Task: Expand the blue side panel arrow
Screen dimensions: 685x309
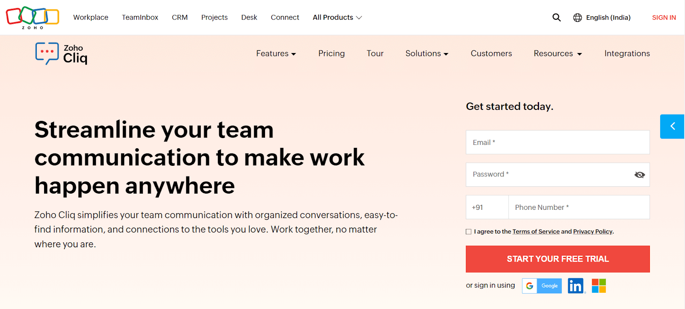Action: pyautogui.click(x=672, y=127)
